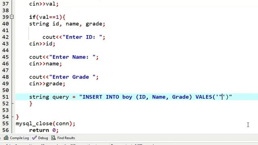Click the "Enter Grade " cout line
The image size is (258, 145).
pyautogui.click(x=64, y=77)
